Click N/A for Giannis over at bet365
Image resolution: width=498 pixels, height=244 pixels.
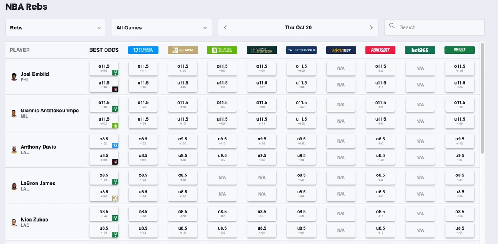pyautogui.click(x=420, y=105)
